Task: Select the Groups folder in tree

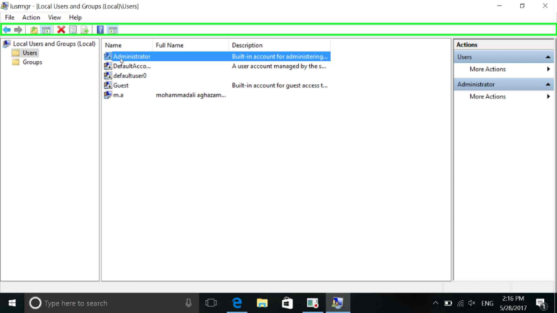Action: [x=32, y=62]
